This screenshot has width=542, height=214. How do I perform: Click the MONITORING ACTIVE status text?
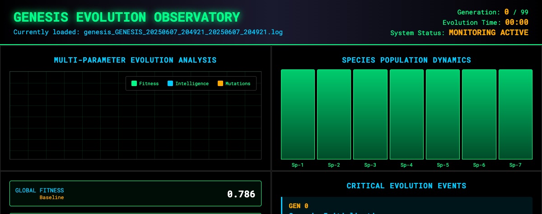tap(489, 32)
